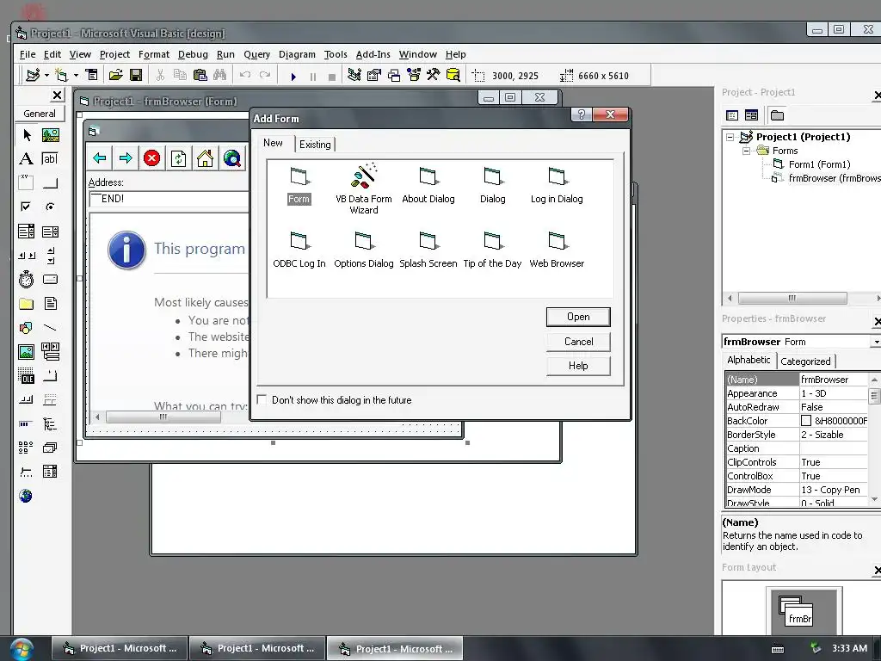Open the Debug menu
Screen dimensions: 881x661
coord(193,54)
